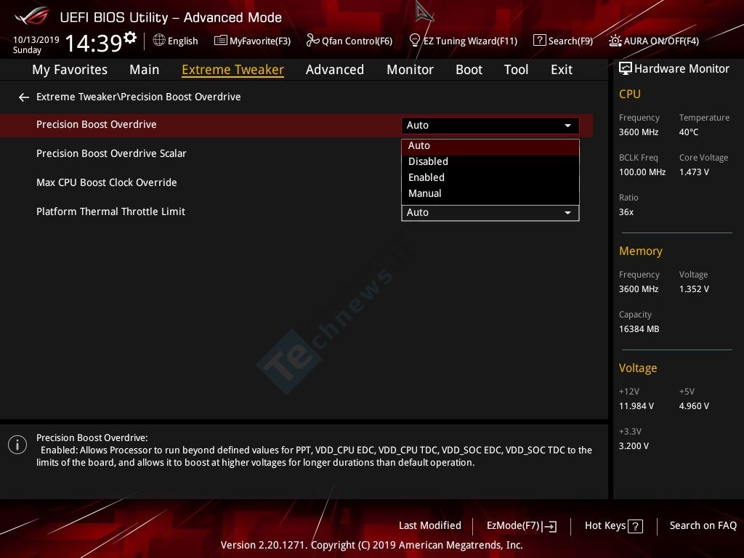Switch to EzMode(F7)
Image resolution: width=744 pixels, height=558 pixels.
(x=522, y=526)
